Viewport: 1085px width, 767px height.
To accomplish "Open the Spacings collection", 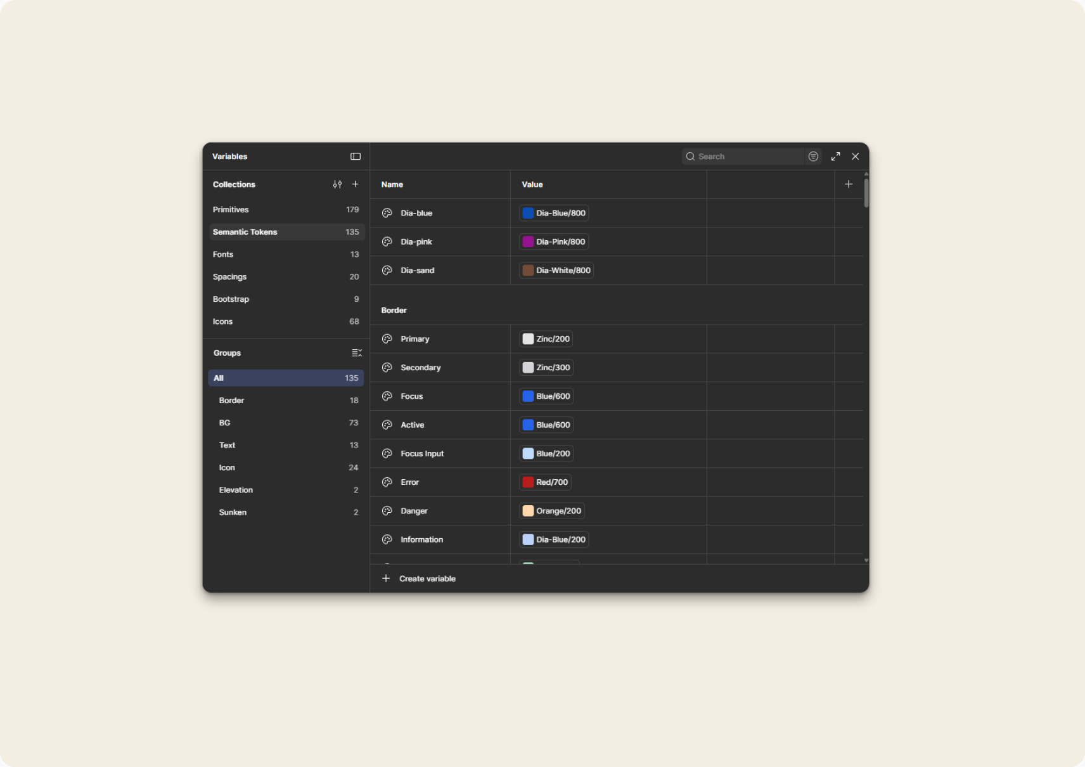I will [286, 277].
